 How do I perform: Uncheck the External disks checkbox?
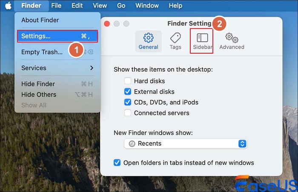click(x=128, y=92)
